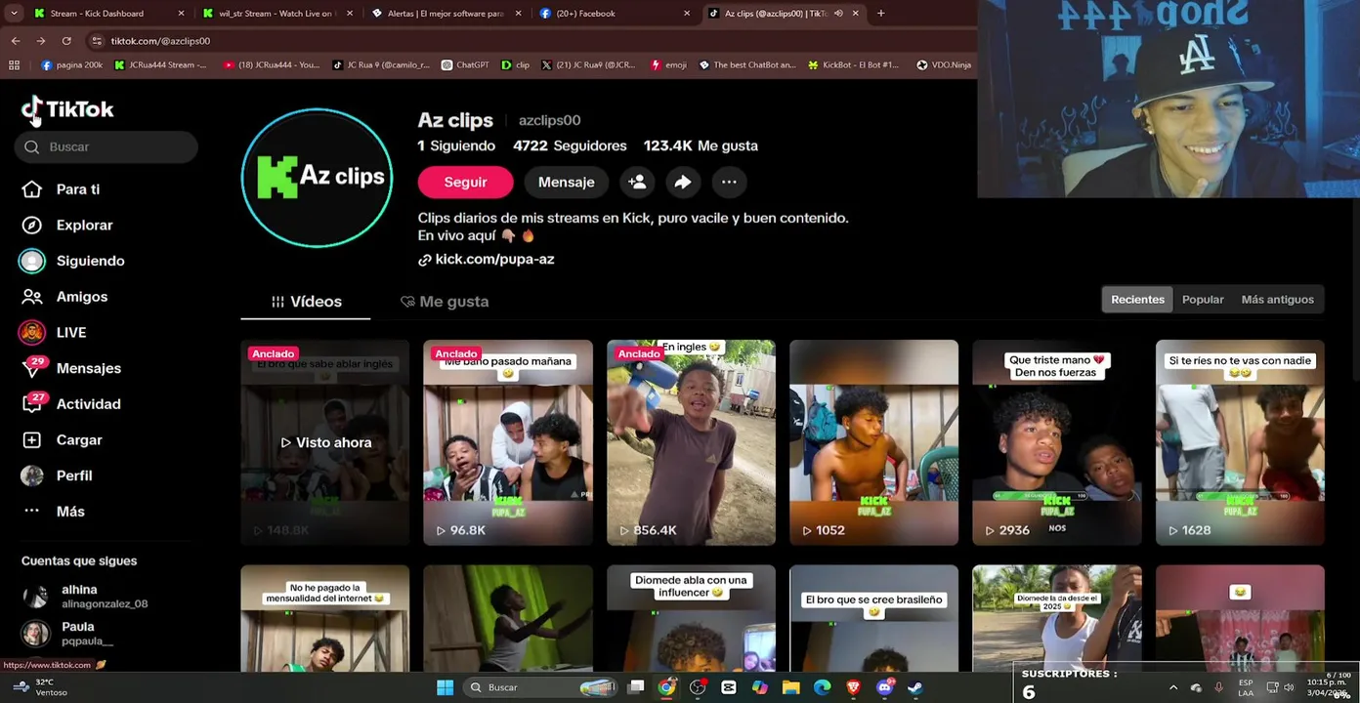The image size is (1360, 703).
Task: Open the browser apps grid icon
Action: click(14, 65)
